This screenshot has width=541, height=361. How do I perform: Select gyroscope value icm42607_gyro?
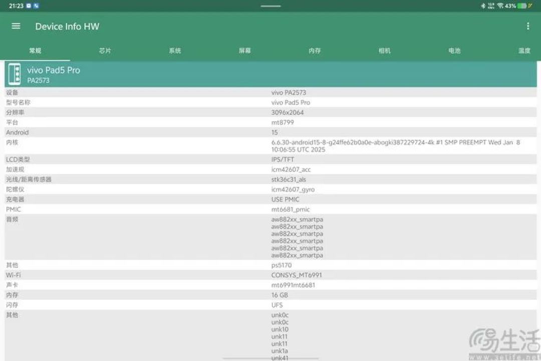[293, 190]
